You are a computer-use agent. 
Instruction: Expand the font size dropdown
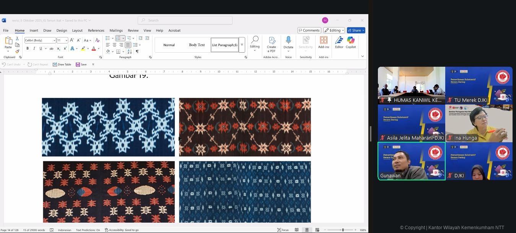click(x=66, y=40)
